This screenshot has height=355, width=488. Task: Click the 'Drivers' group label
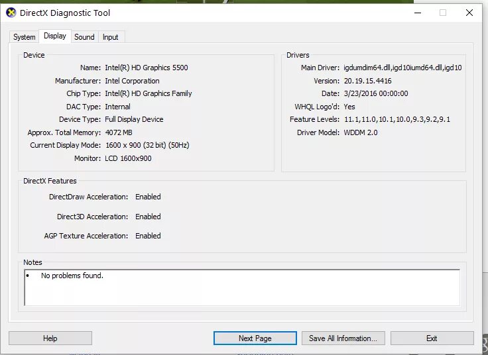tap(298, 55)
